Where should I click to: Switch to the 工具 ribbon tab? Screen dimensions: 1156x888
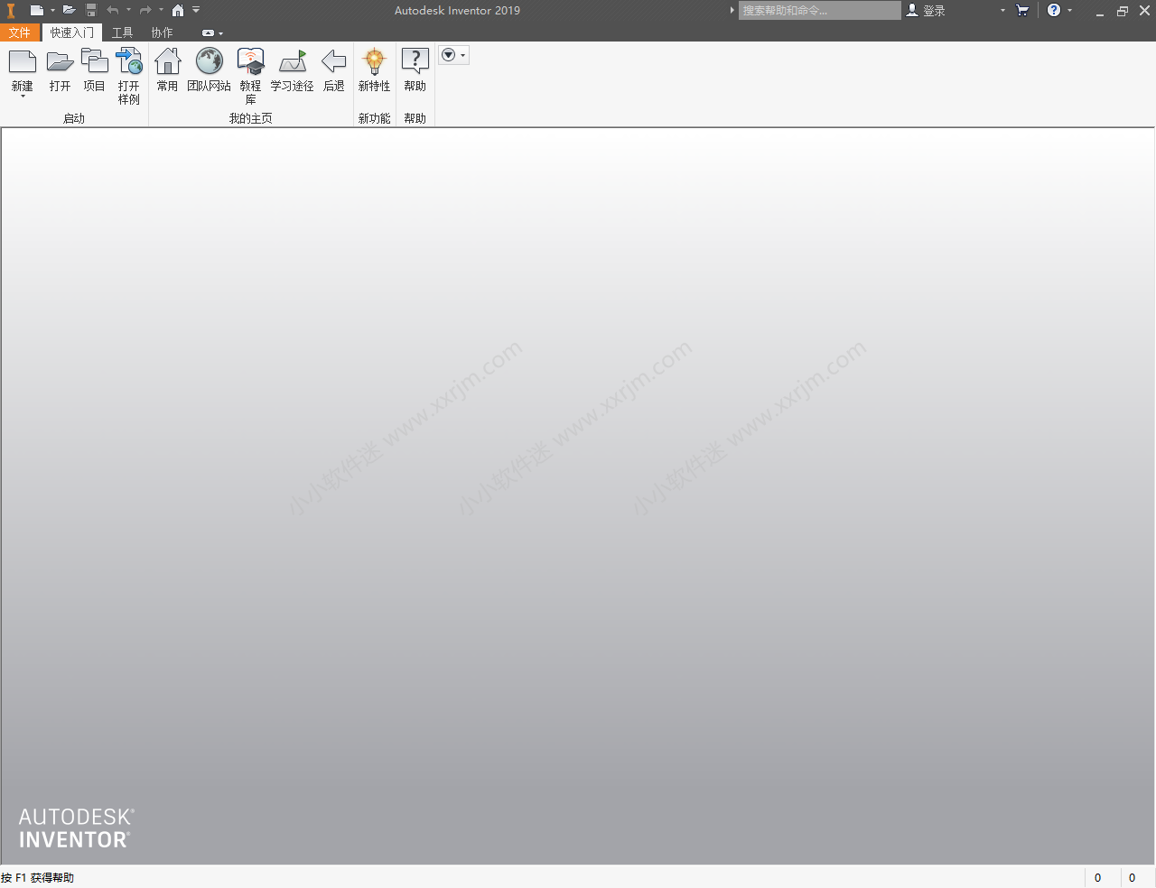(x=122, y=32)
